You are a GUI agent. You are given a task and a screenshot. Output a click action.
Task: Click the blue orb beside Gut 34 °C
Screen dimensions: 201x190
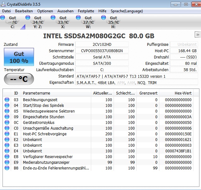(x=28, y=17)
